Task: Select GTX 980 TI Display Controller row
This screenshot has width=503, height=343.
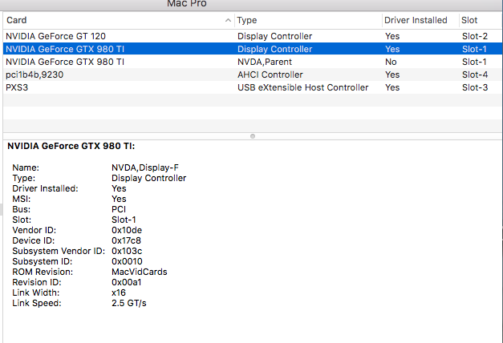Action: click(253, 49)
